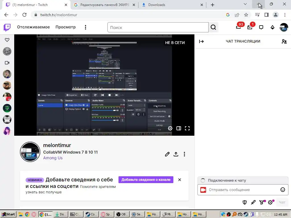Open video player settings gear

[x=170, y=128]
